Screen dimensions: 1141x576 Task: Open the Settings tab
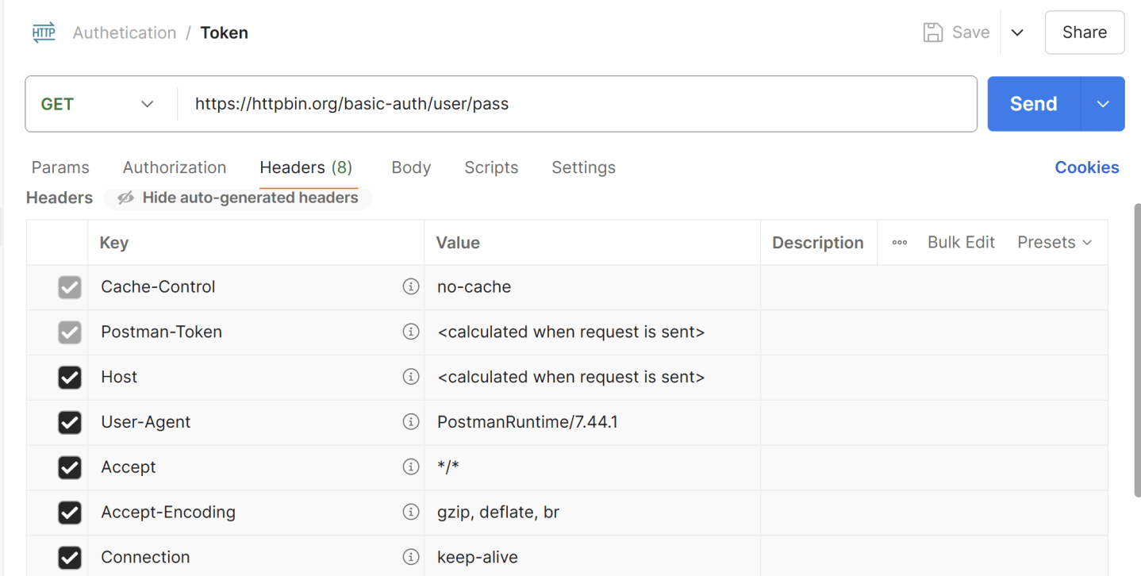point(583,167)
